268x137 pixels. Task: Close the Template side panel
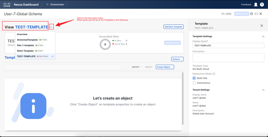(261, 26)
